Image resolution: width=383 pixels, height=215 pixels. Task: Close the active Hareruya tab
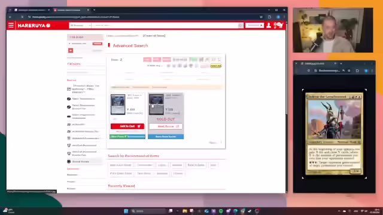click(x=88, y=10)
